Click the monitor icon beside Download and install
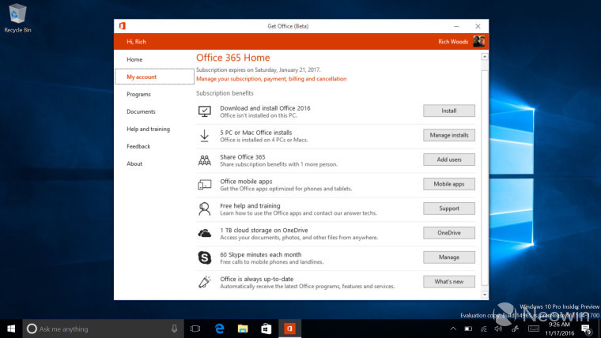The height and width of the screenshot is (338, 601). click(x=204, y=111)
